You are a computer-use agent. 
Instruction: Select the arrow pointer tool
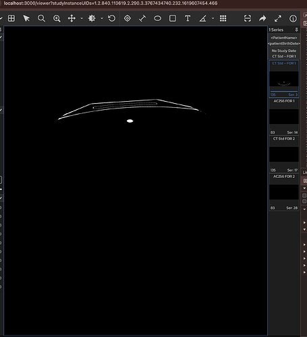coord(26,18)
